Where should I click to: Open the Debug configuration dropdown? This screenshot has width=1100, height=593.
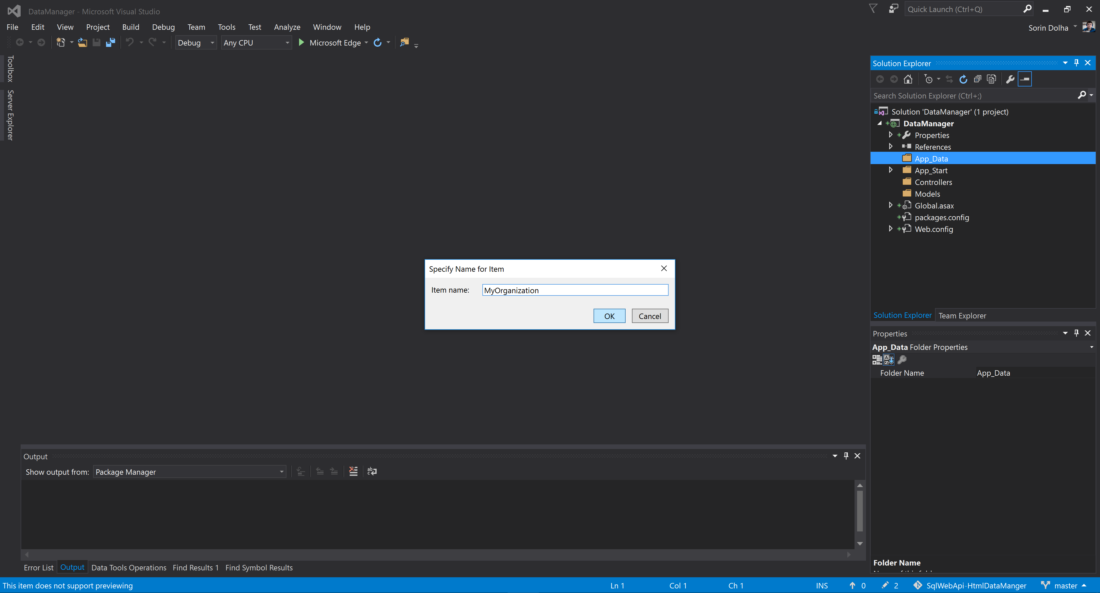[x=212, y=43]
